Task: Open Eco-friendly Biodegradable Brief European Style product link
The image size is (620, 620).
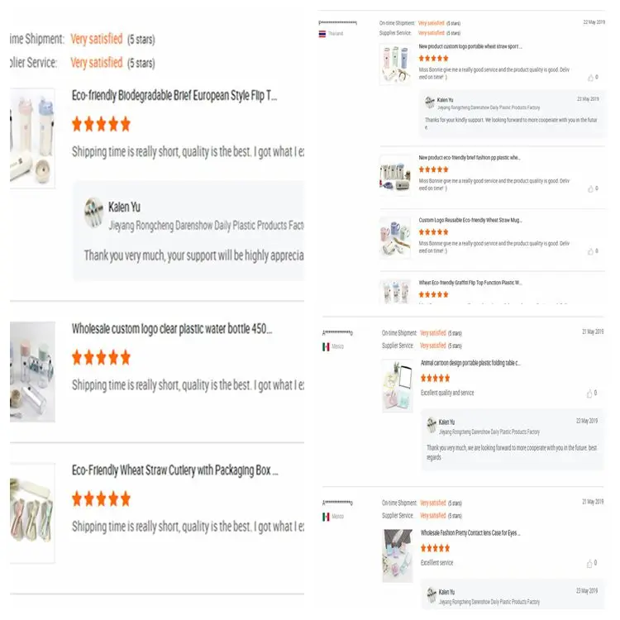Action: tap(174, 96)
